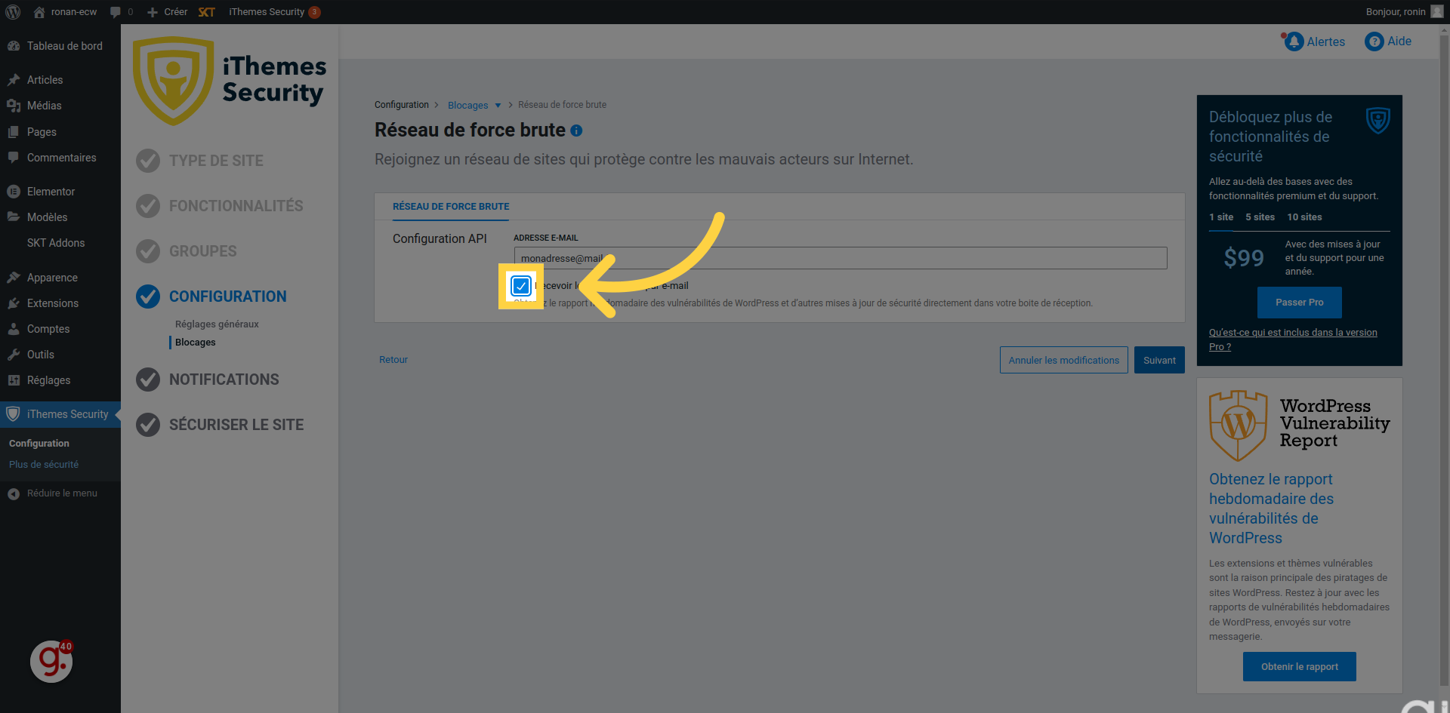
Task: Open the Outils menu
Action: pyautogui.click(x=60, y=355)
